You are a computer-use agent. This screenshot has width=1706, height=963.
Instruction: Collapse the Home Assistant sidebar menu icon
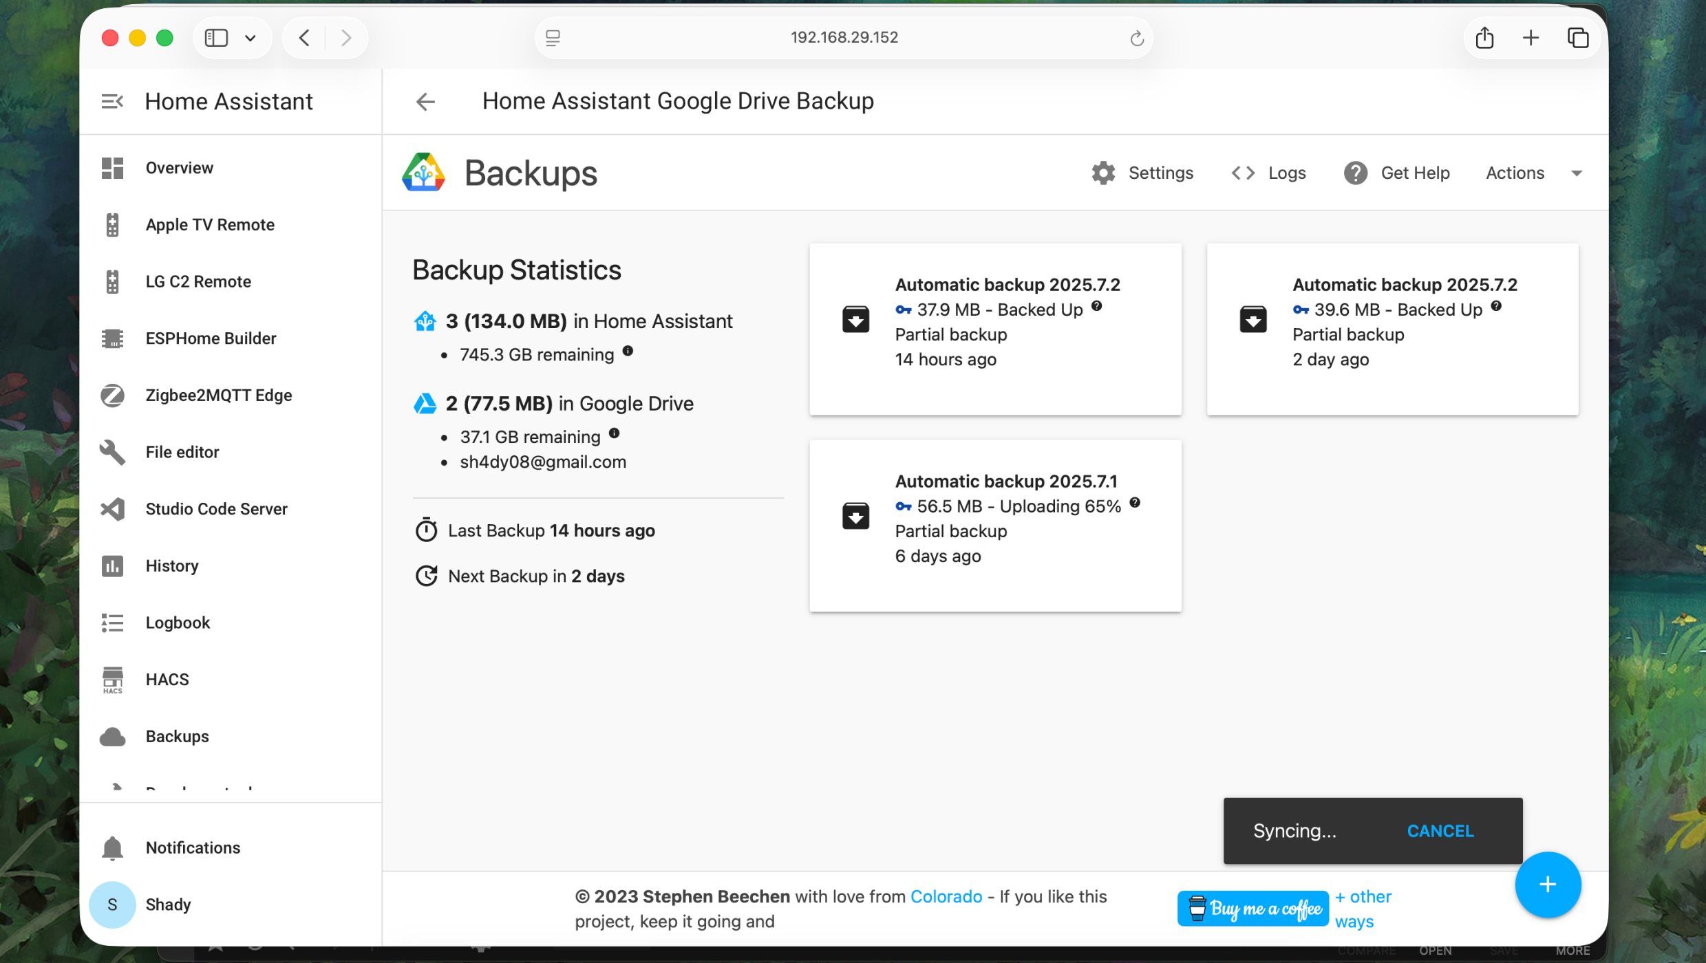pyautogui.click(x=112, y=102)
